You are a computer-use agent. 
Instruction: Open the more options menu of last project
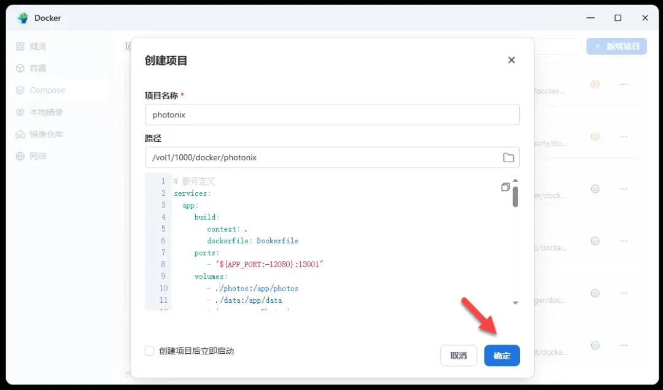624,345
